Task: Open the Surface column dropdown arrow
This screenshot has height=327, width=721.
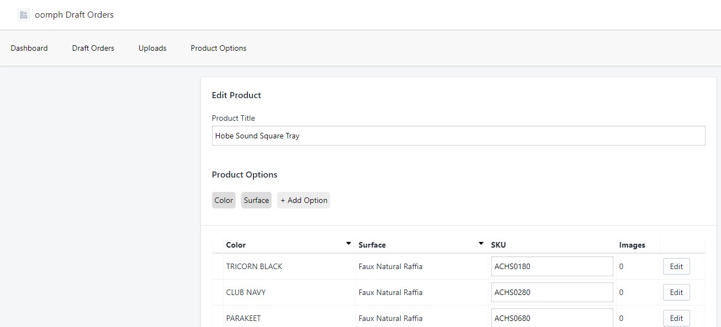Action: [x=481, y=244]
